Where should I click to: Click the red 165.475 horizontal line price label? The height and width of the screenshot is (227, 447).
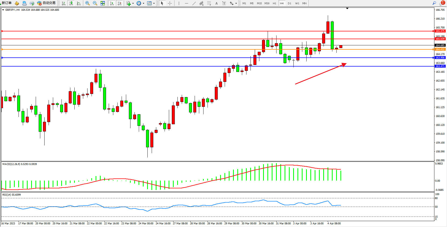(x=440, y=31)
